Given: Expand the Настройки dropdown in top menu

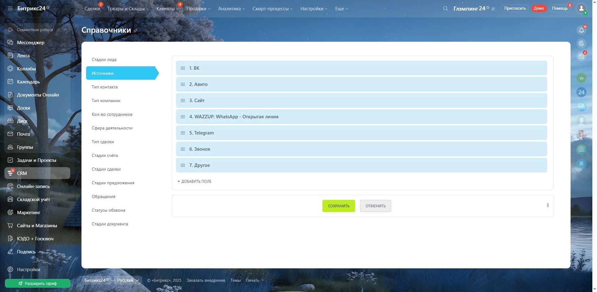Looking at the screenshot, I should [314, 9].
